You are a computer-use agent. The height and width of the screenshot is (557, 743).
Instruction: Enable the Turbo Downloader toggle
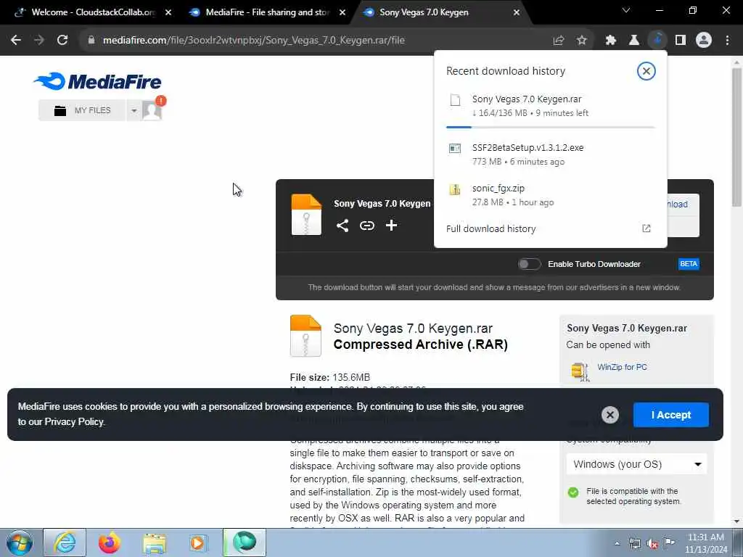[529, 264]
